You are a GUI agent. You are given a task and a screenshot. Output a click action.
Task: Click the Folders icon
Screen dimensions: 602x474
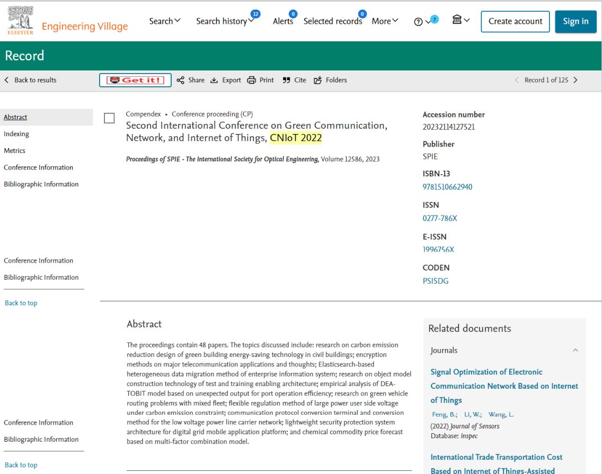point(318,80)
